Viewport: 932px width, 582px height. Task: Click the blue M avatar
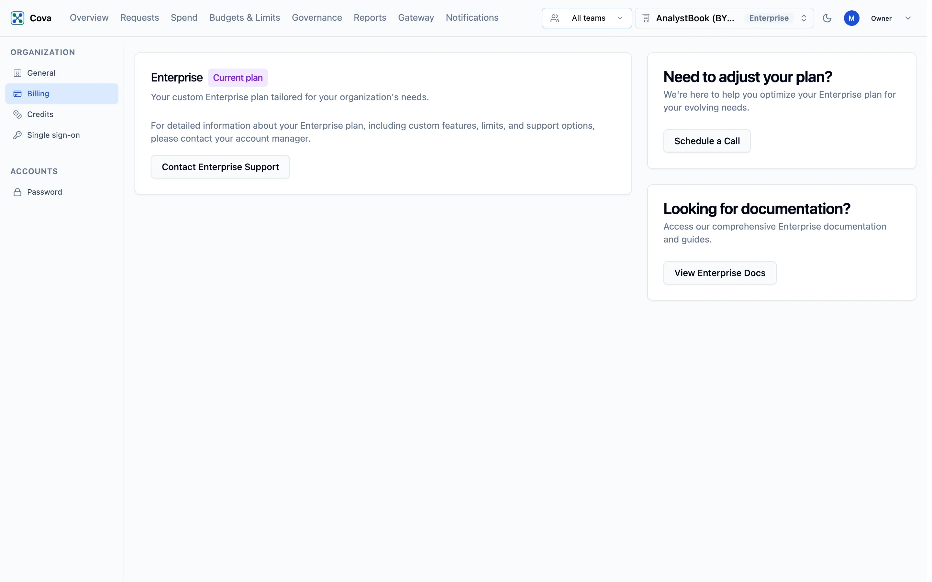851,18
